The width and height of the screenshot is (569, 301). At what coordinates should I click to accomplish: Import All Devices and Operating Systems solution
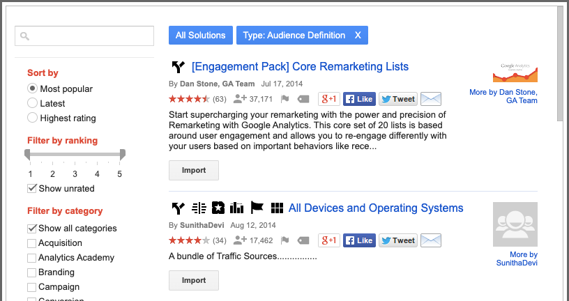pyautogui.click(x=194, y=280)
